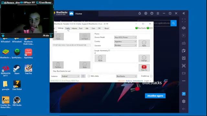This screenshot has height=116, width=207.
Task: Open the BlueStacks hamburger menu
Action: 158,14
